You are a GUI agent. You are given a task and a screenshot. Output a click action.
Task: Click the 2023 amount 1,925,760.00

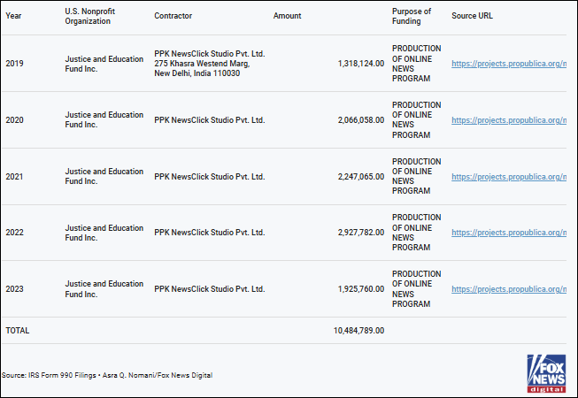(x=361, y=289)
